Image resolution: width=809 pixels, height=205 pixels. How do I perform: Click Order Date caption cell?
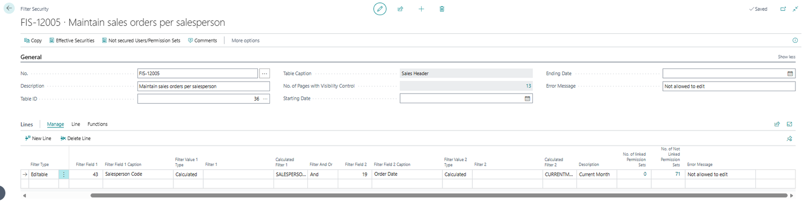pyautogui.click(x=407, y=174)
